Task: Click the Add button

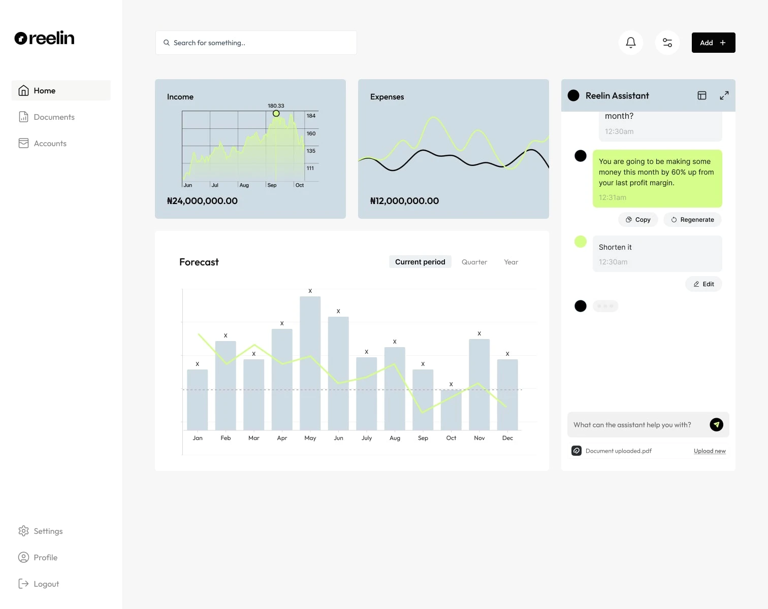Action: [713, 43]
